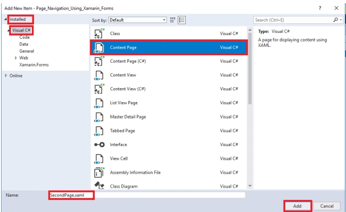Image resolution: width=346 pixels, height=212 pixels.
Task: Click the Interface template icon
Action: point(100,145)
